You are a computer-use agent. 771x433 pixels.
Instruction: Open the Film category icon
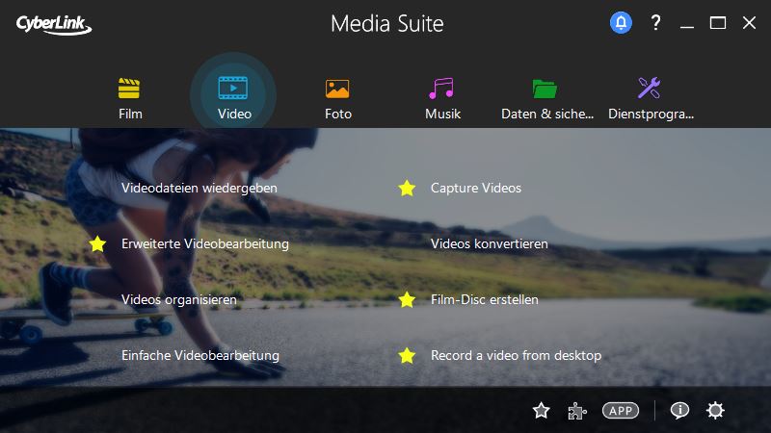pyautogui.click(x=130, y=89)
